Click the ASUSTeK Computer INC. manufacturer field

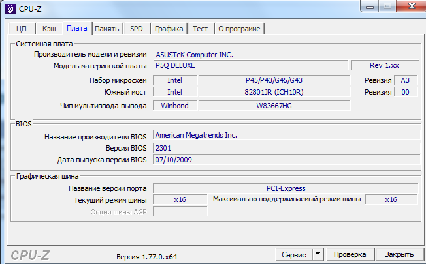pyautogui.click(x=286, y=55)
